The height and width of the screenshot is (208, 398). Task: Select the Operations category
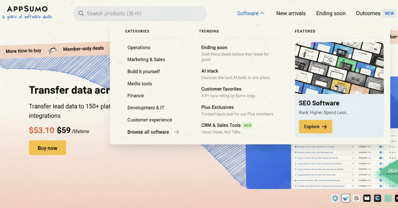(x=139, y=47)
